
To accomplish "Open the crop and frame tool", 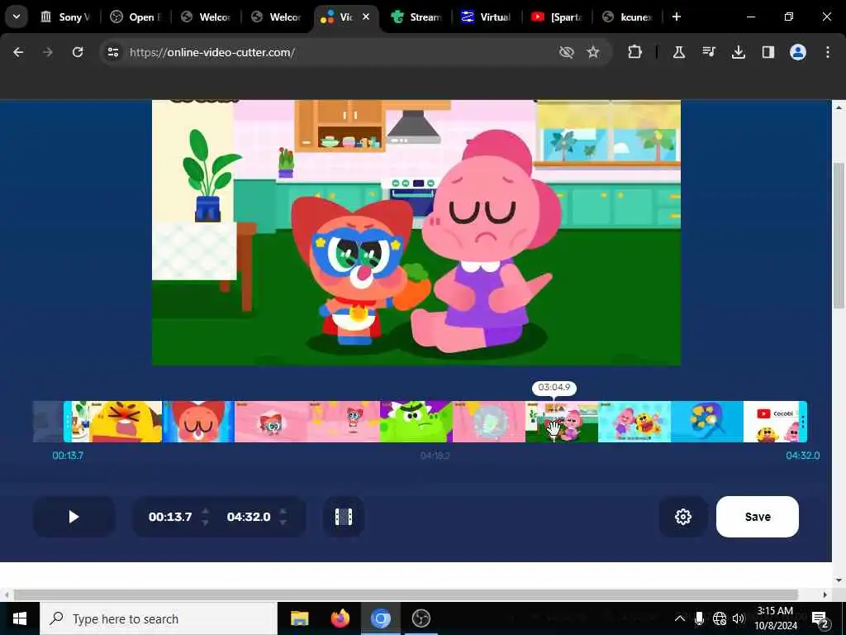I will [343, 517].
